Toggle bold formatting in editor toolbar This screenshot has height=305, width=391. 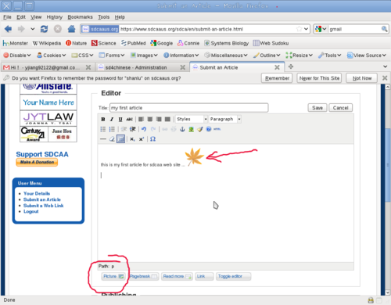pyautogui.click(x=103, y=120)
